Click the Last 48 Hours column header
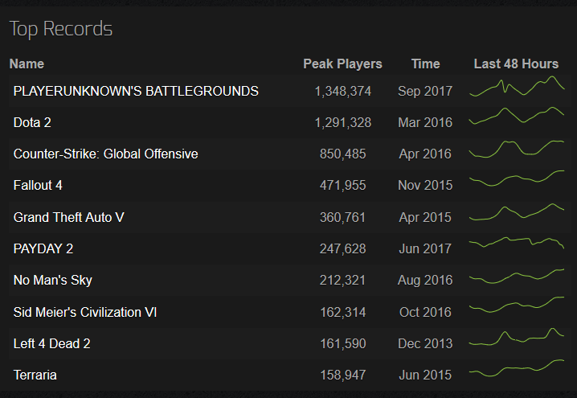Screen dimensions: 577x398 pyautogui.click(x=516, y=64)
